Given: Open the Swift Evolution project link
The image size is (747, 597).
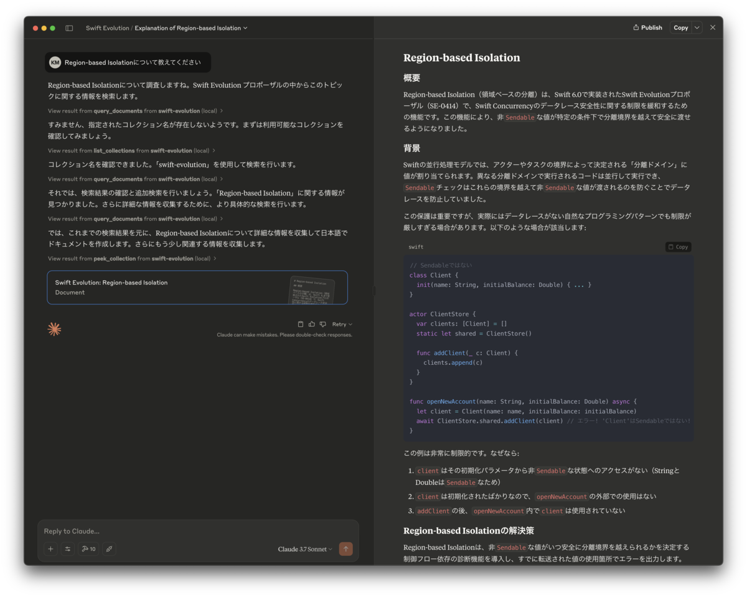Looking at the screenshot, I should 108,28.
